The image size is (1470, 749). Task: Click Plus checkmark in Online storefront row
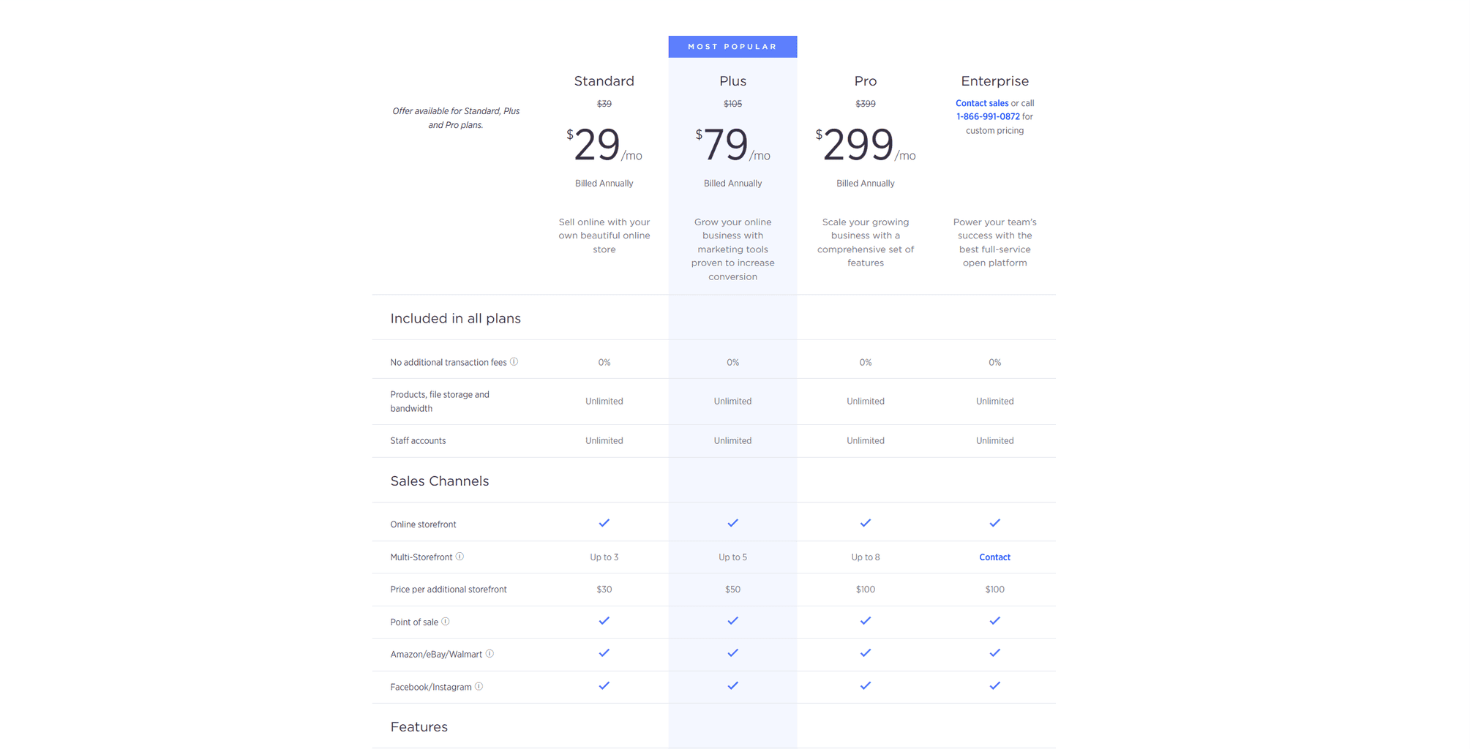coord(732,523)
